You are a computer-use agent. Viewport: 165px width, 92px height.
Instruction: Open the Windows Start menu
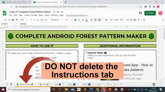pos(3,89)
